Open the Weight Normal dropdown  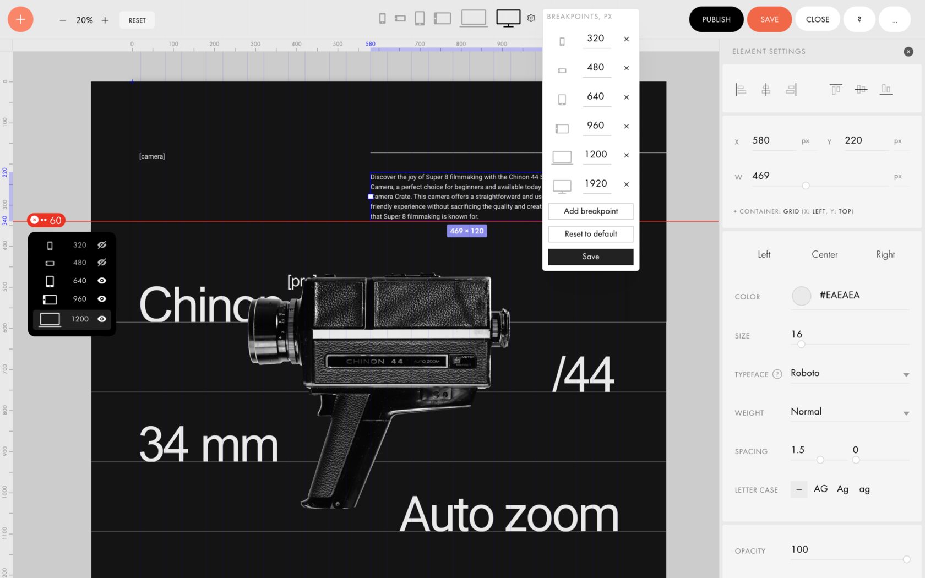pos(850,412)
